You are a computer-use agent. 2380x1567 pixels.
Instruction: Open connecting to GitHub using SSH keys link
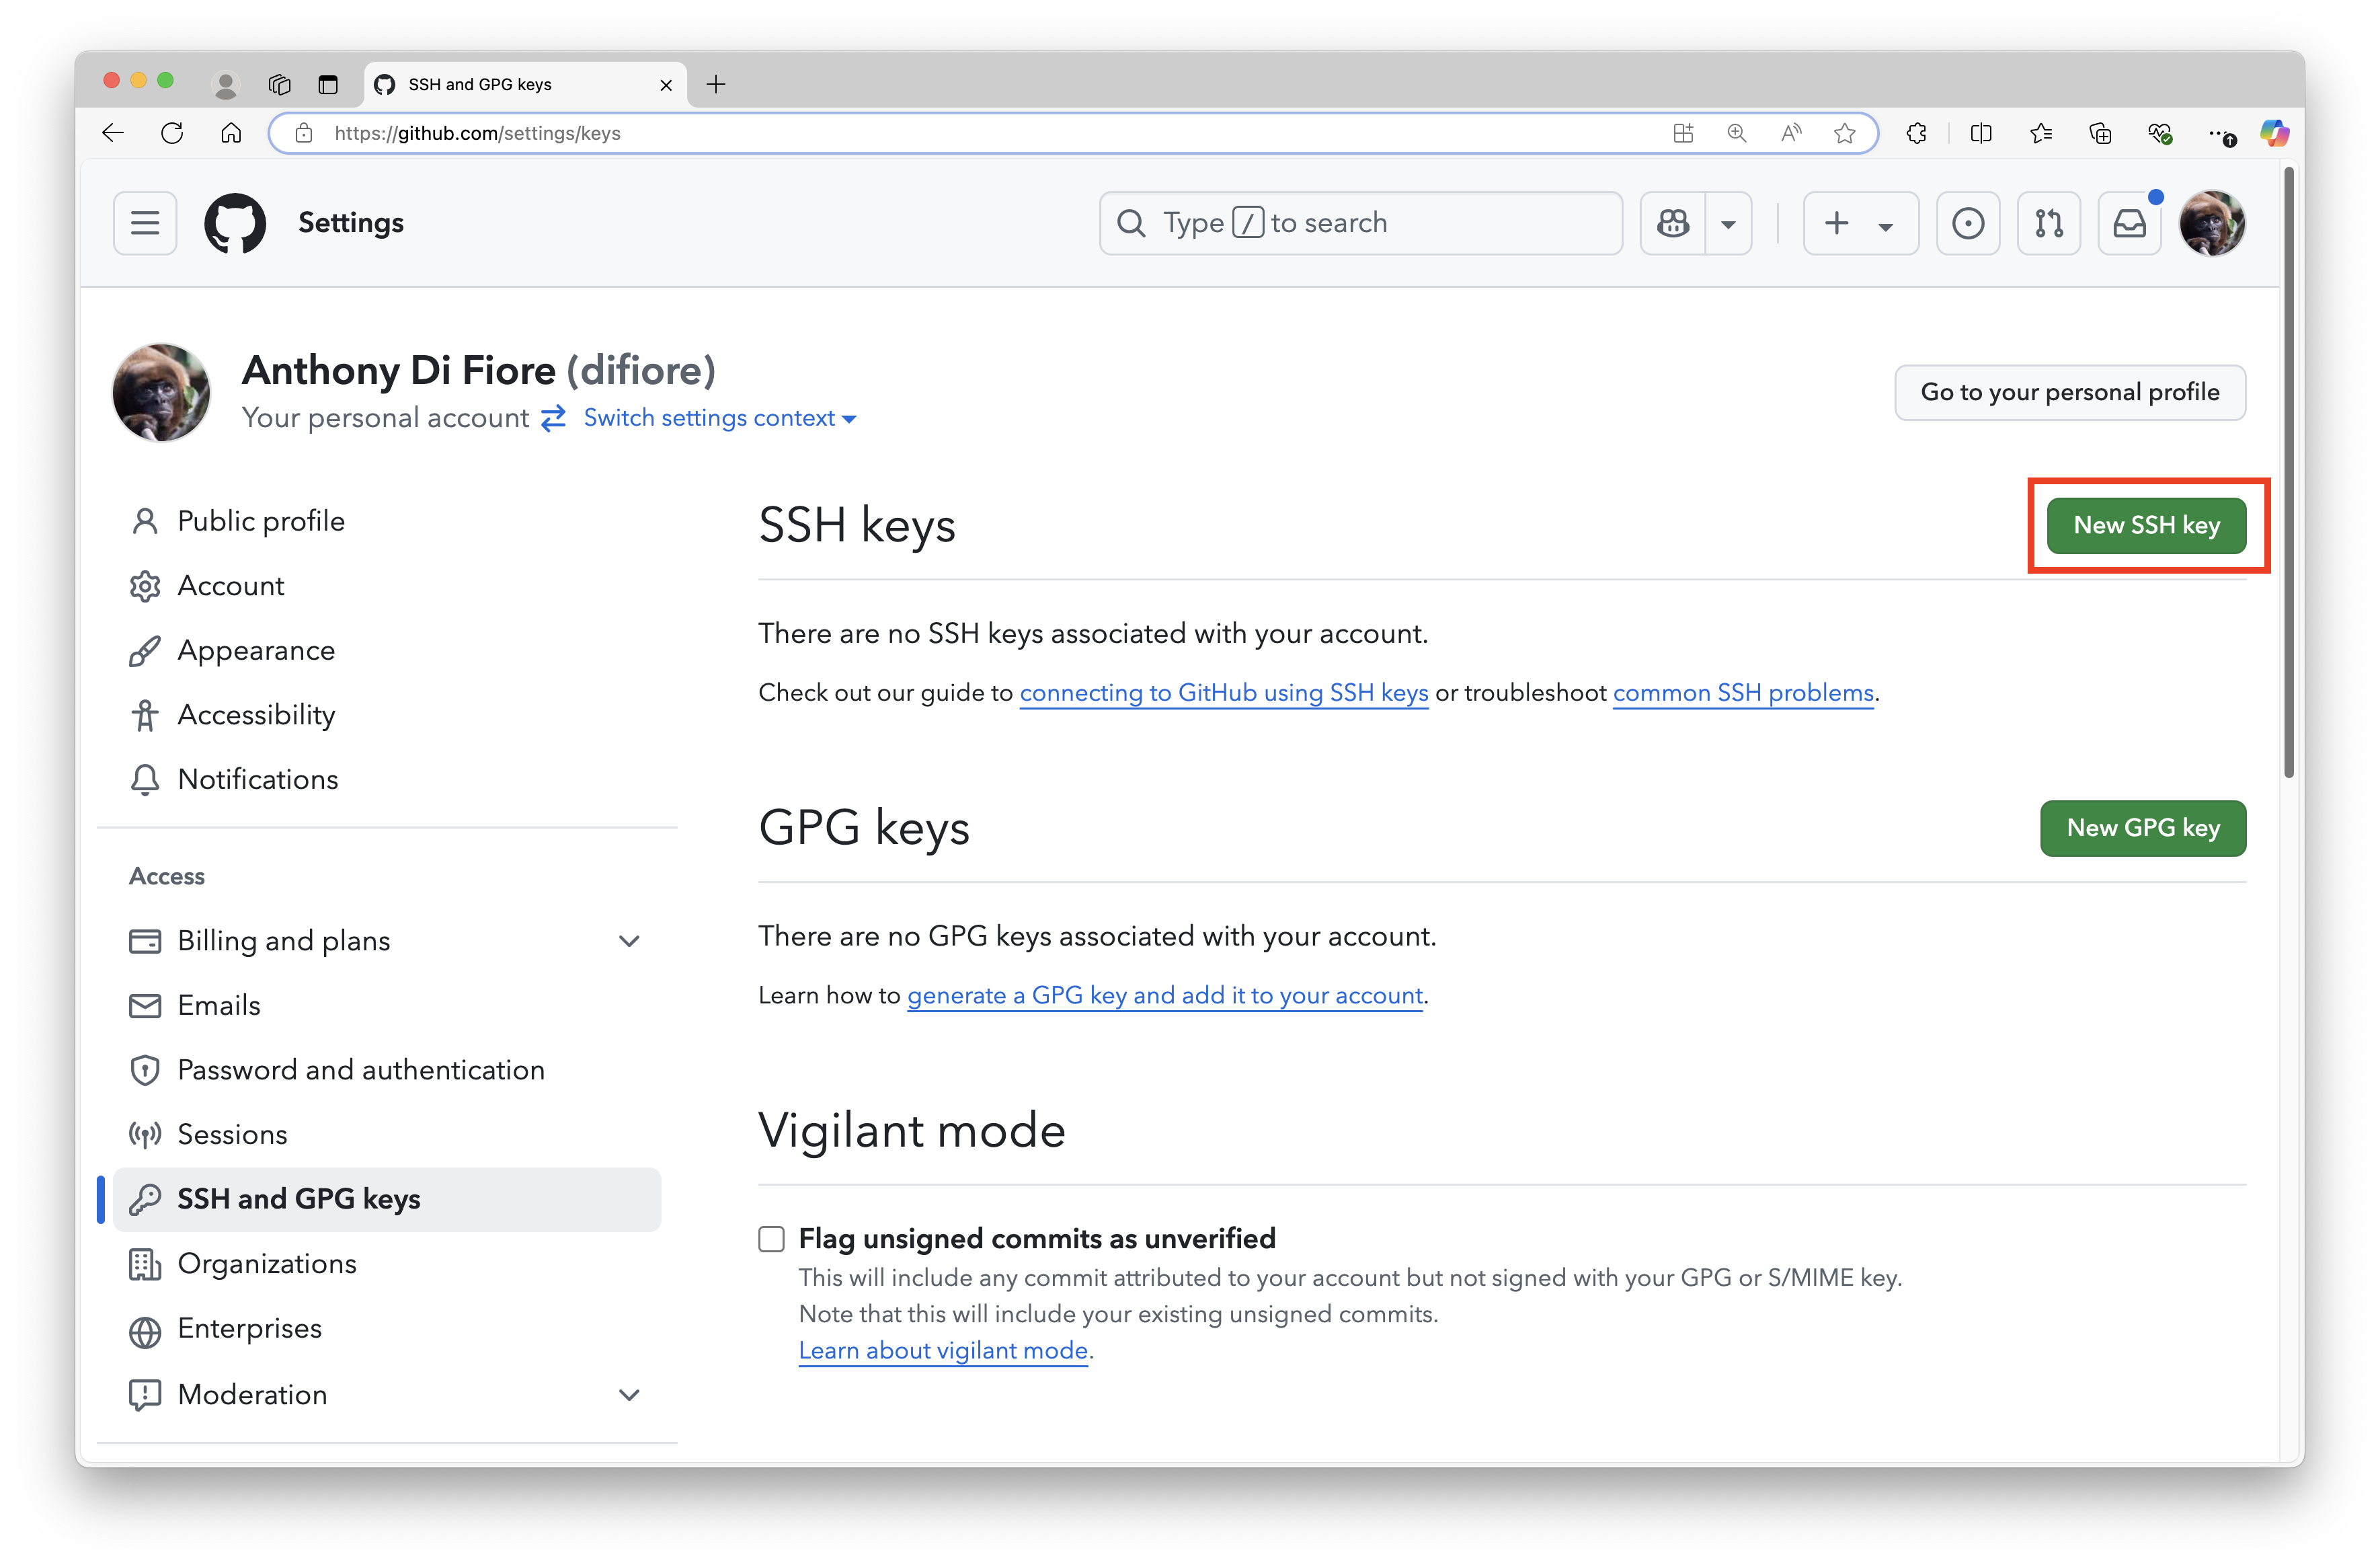point(1223,693)
